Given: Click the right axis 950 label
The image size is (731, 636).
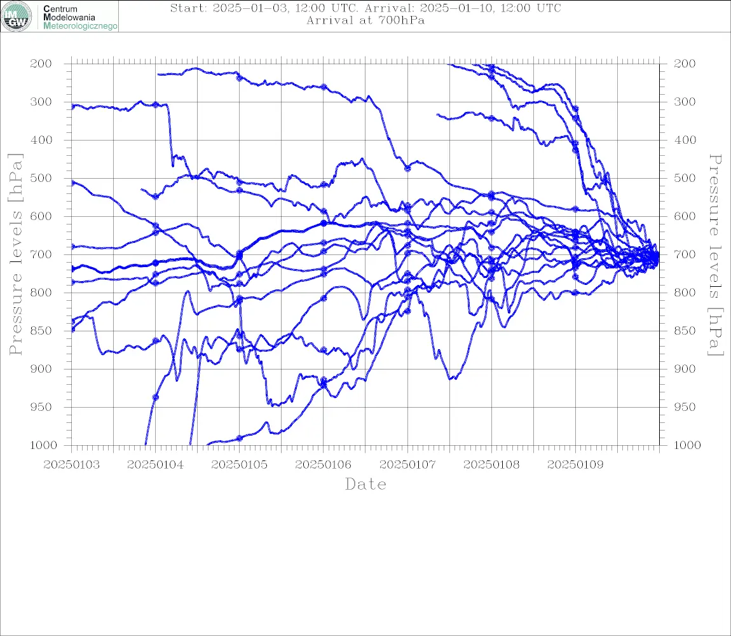Looking at the screenshot, I should point(685,407).
